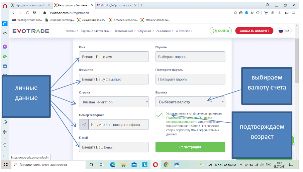Reload the page with refresh button
The height and width of the screenshot is (172, 303).
[27, 13]
